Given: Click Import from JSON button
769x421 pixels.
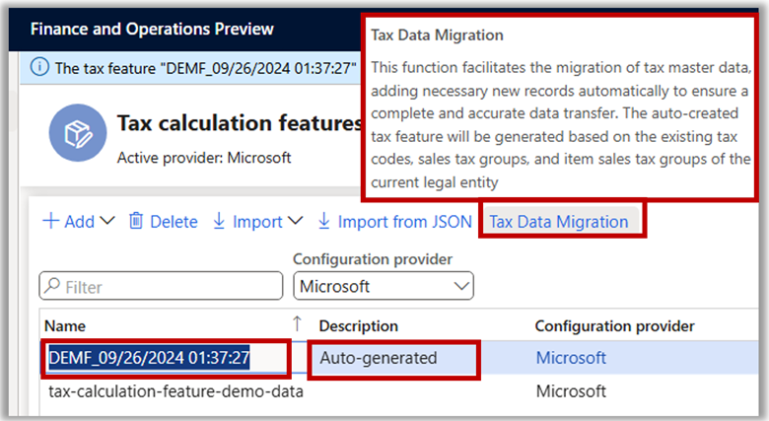Looking at the screenshot, I should [394, 221].
